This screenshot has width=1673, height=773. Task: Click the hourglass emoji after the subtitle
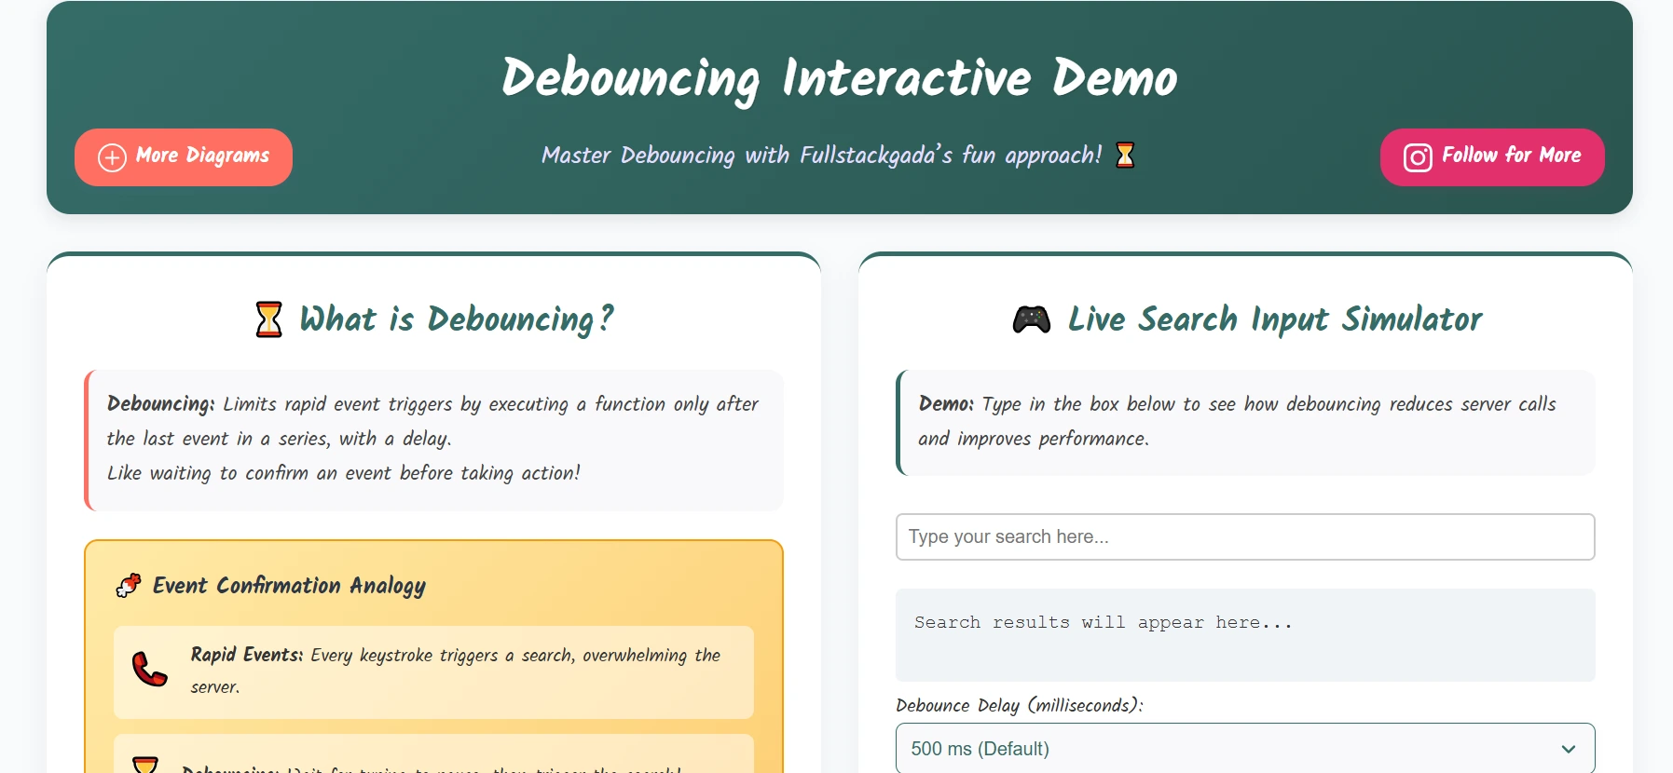click(x=1125, y=155)
